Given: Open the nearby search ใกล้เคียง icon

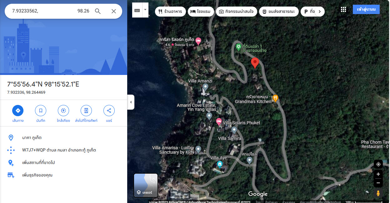Looking at the screenshot, I should pyautogui.click(x=63, y=111).
